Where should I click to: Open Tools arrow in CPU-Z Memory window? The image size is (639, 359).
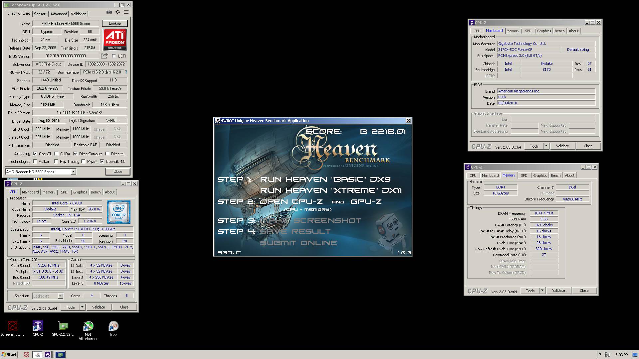pos(542,291)
